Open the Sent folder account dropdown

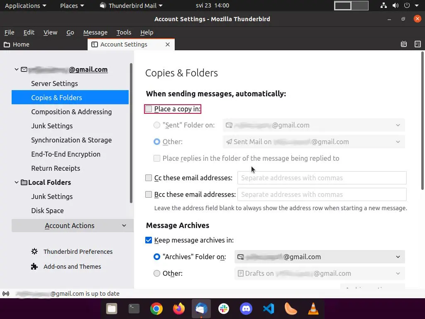tap(314, 125)
